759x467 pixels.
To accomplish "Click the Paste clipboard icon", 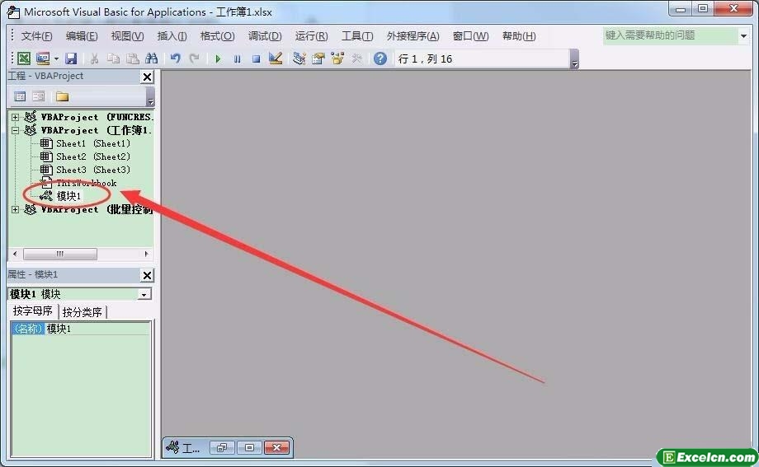I will click(133, 58).
